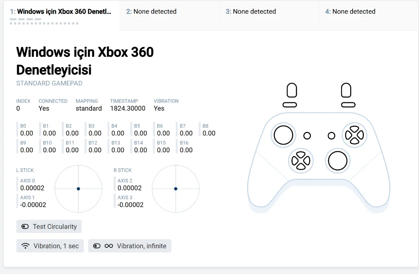Switch to the first gamepad tab, Windows için Xbox 360
The image size is (419, 274).
(x=62, y=15)
